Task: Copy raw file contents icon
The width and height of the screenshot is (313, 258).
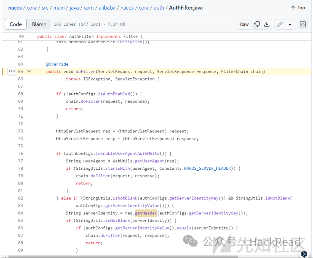Action: pos(257,24)
